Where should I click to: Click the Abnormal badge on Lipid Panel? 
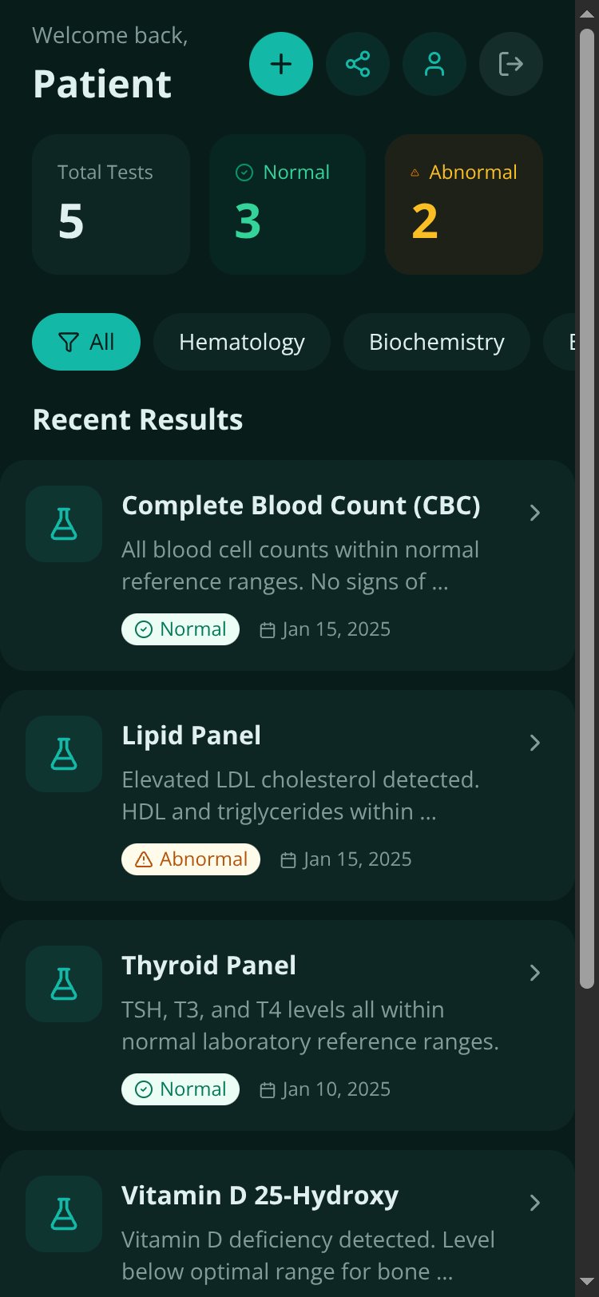191,859
